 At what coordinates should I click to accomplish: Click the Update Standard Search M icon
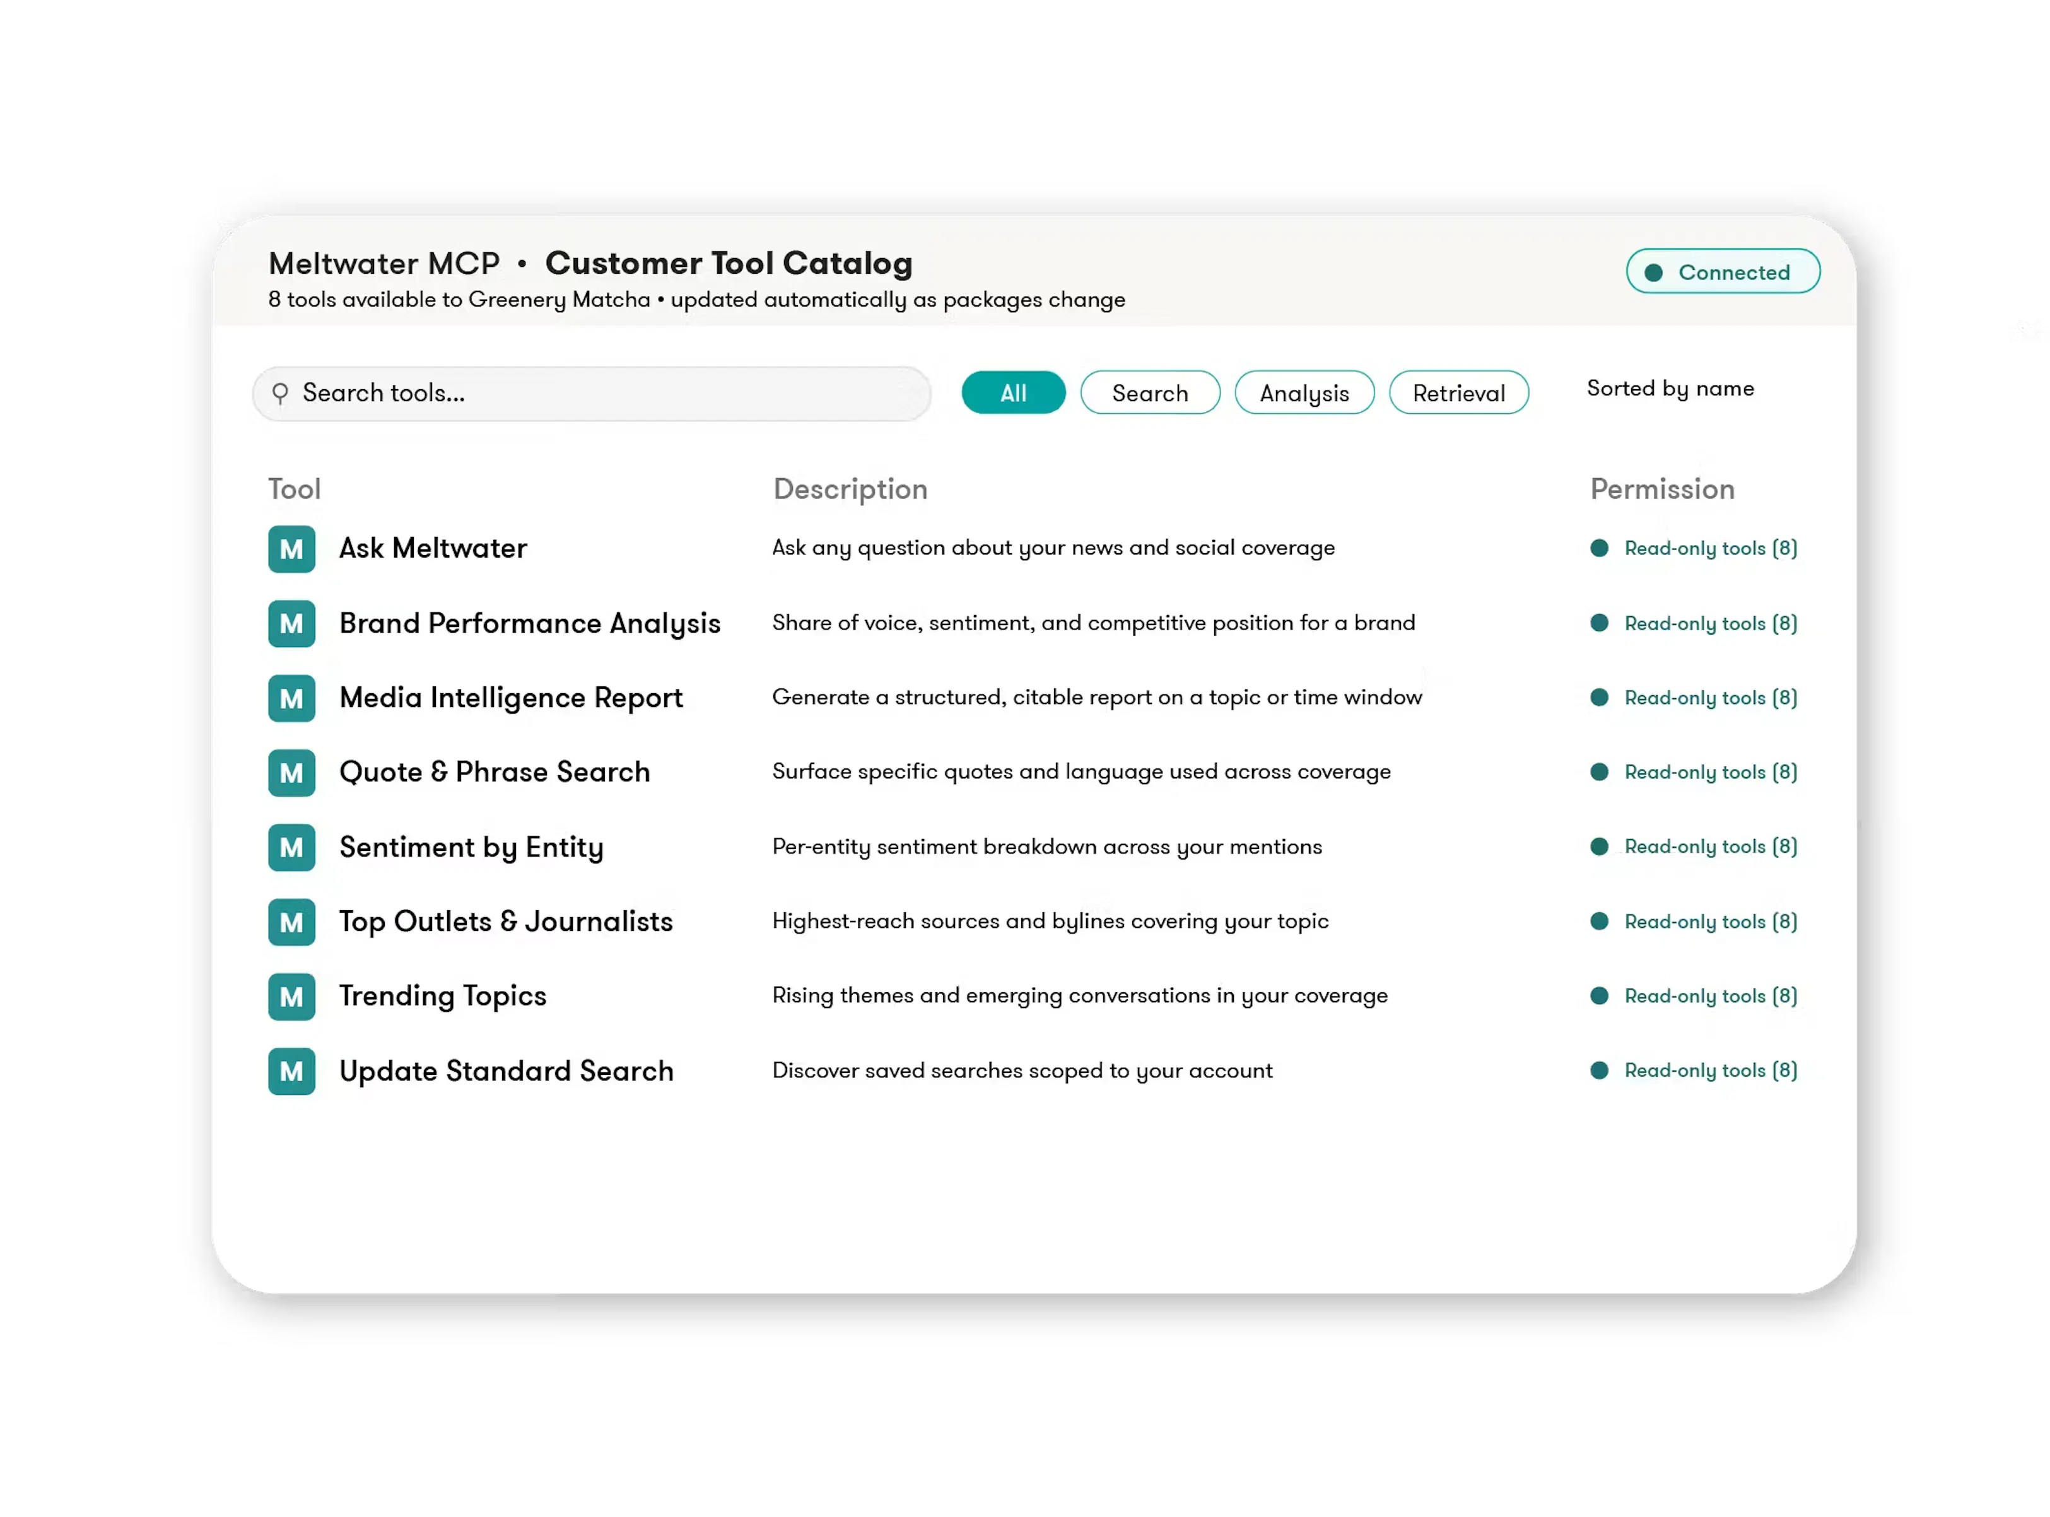(292, 1072)
